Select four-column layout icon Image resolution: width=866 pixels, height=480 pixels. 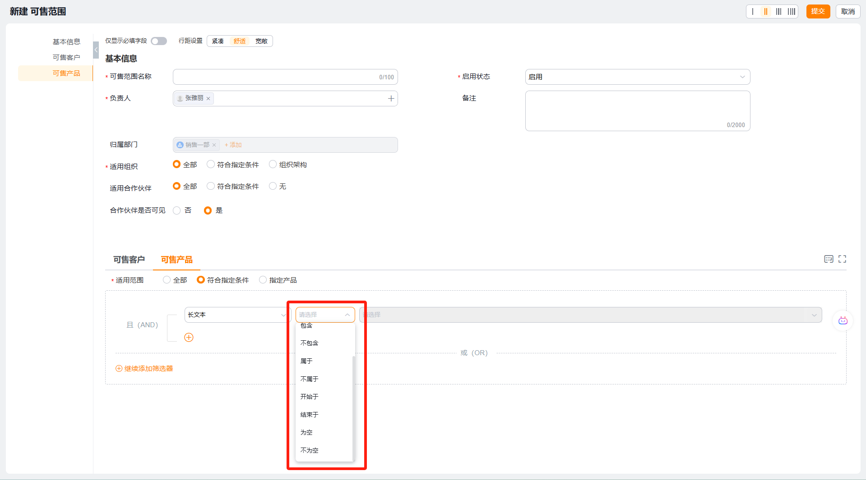(792, 12)
